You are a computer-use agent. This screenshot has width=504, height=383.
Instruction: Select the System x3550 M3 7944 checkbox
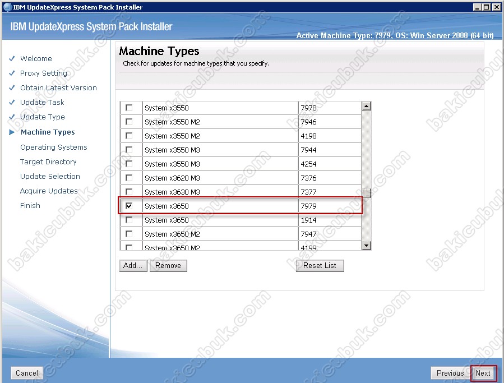tap(129, 150)
